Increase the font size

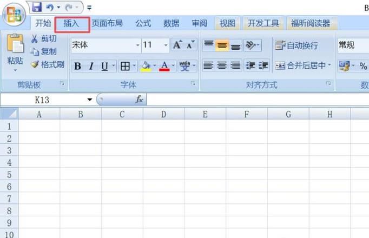177,45
